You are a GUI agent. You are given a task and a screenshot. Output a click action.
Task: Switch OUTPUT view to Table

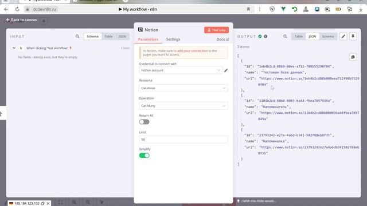point(298,37)
